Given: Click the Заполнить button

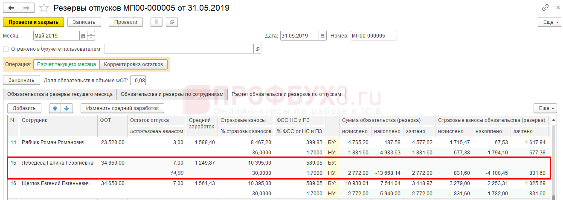Looking at the screenshot, I should point(21,80).
